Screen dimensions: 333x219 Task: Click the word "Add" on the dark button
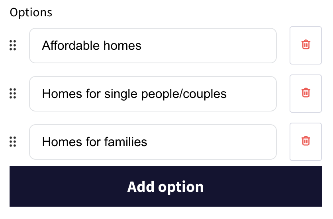coord(140,187)
